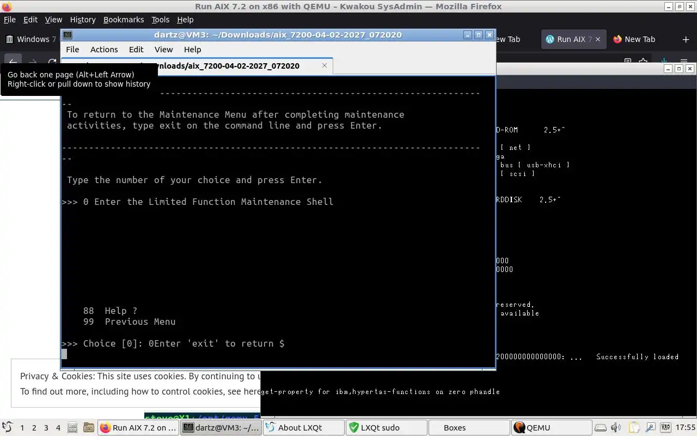Viewport: 697px width, 436px height.
Task: Open the terminal Actions menu
Action: (104, 49)
